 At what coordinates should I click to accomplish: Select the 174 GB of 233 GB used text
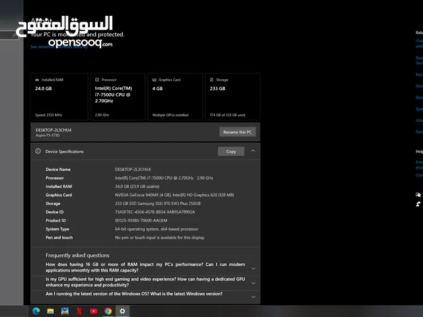click(227, 115)
